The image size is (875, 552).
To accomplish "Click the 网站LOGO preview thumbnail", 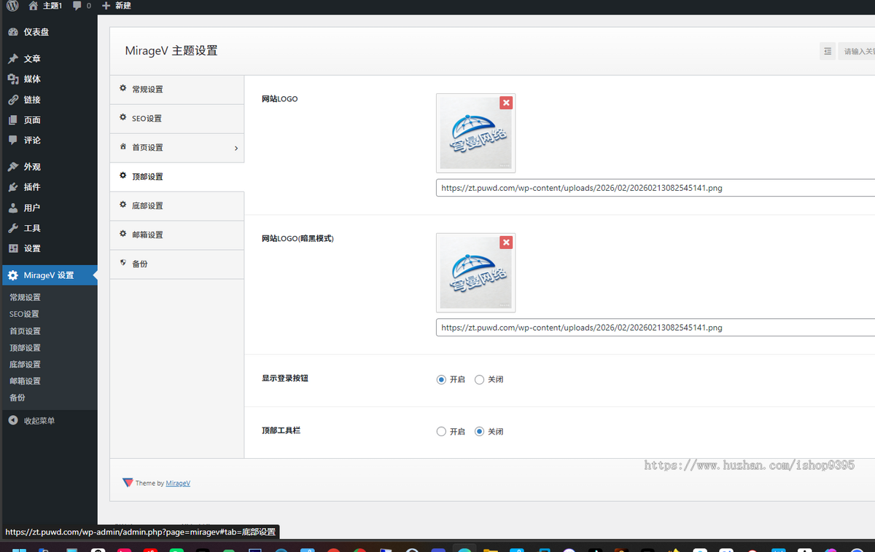I will point(475,133).
